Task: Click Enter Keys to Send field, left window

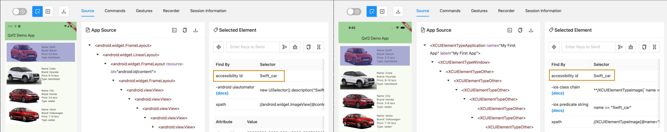Action: point(253,47)
